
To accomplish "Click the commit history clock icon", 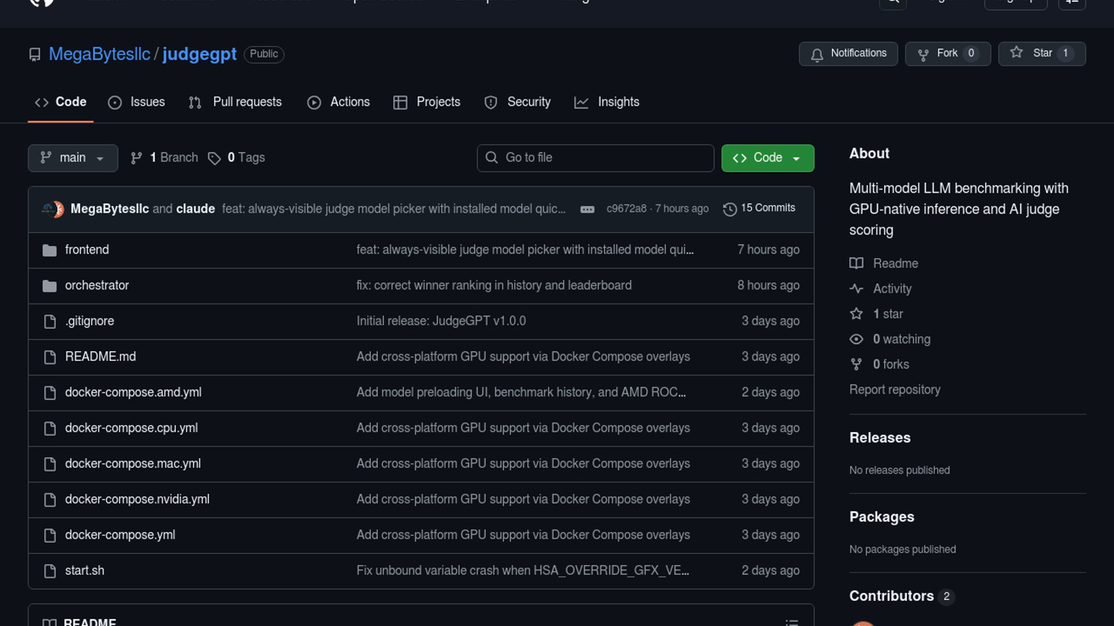I will [729, 209].
